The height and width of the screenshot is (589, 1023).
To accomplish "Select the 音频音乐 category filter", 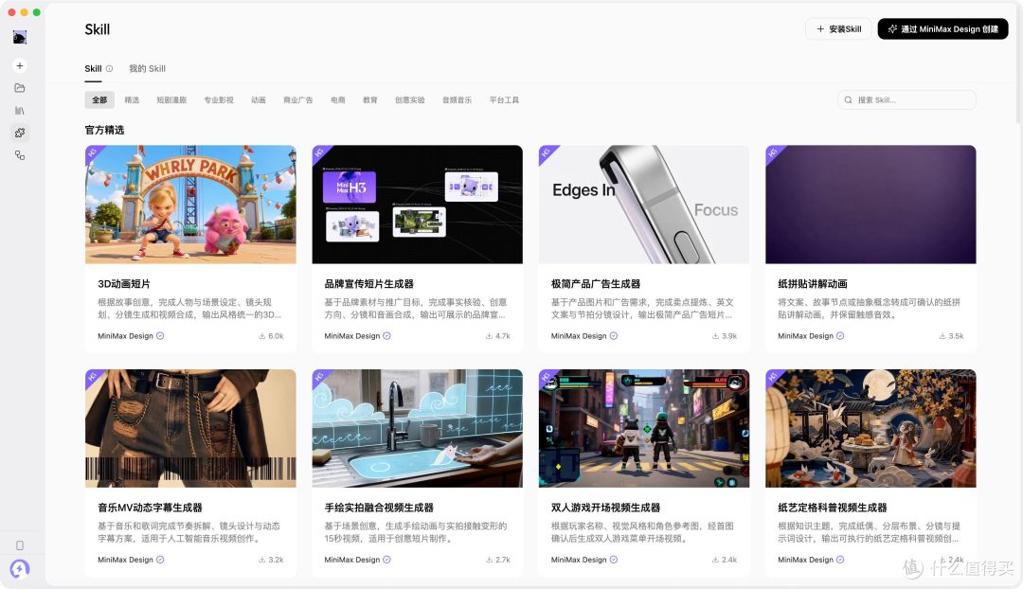I will point(457,99).
